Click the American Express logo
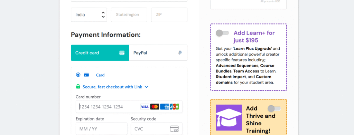354x135 pixels. coord(165,107)
